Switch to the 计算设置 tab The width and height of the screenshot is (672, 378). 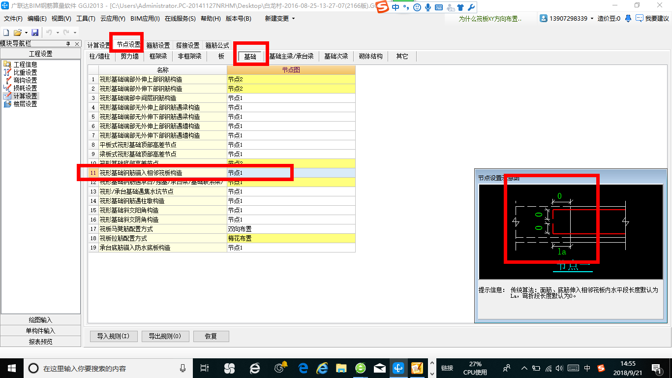tap(99, 45)
